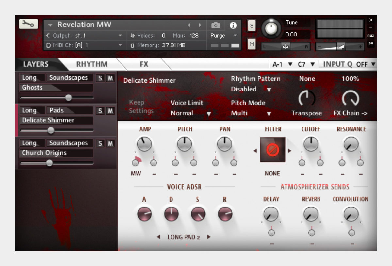Click the Purge button in the header
Viewport: 392px width, 266px height.
click(218, 36)
